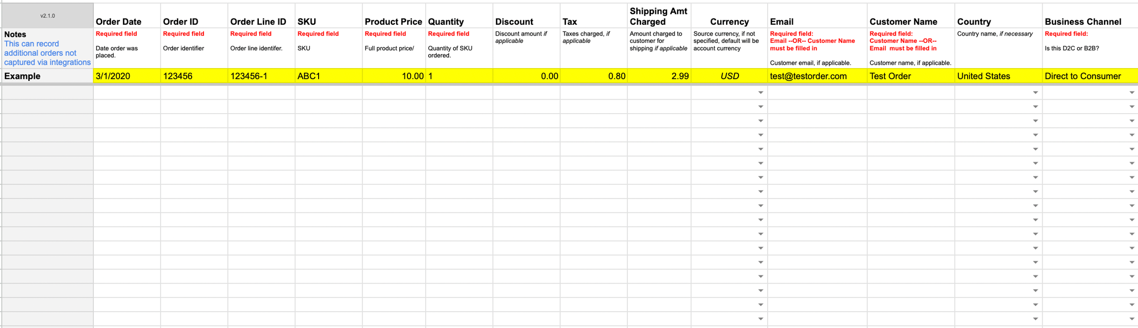This screenshot has height=328, width=1138.
Task: Select the Business Channel column header
Action: (1082, 22)
